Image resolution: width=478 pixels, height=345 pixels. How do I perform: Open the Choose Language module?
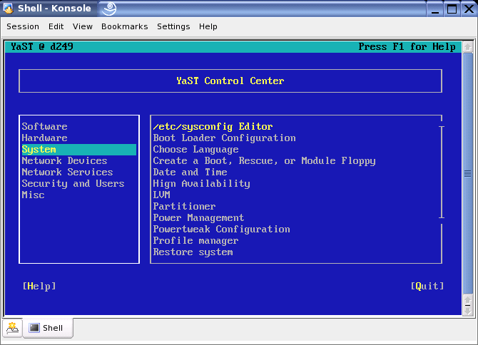195,150
